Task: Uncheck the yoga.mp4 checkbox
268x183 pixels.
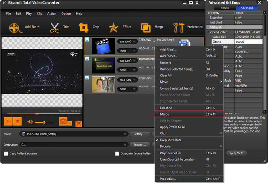Action: click(87, 78)
